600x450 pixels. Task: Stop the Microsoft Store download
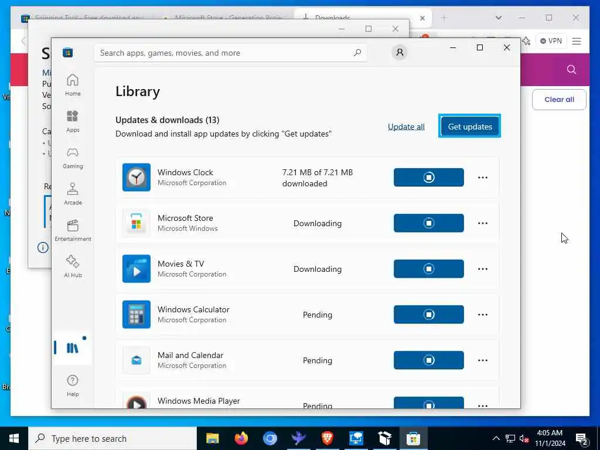click(x=428, y=223)
